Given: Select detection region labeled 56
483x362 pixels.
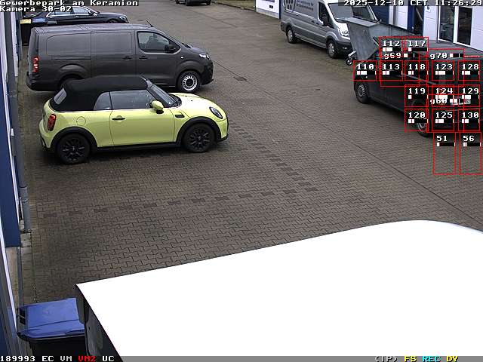Looking at the screenshot, I should 469,153.
